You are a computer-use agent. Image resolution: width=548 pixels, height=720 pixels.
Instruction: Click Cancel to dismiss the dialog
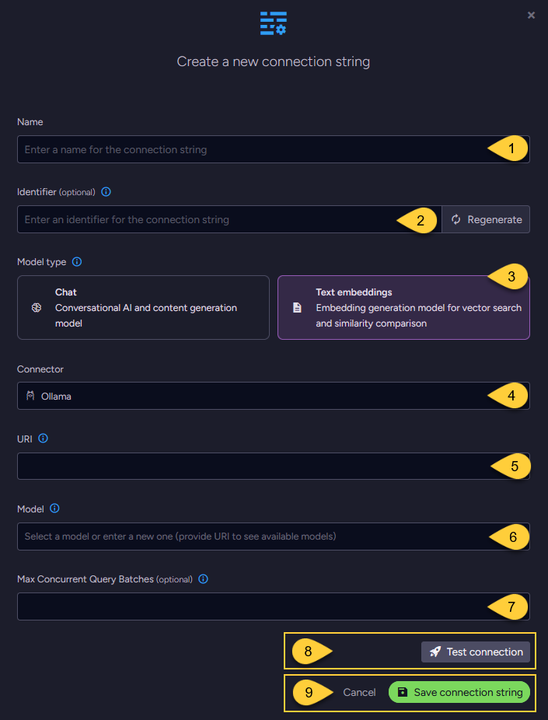coord(359,691)
